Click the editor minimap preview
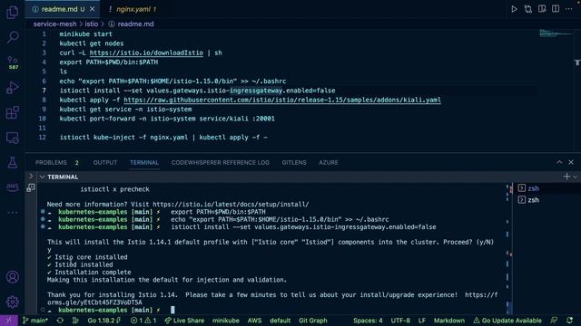This screenshot has width=581, height=326. (x=555, y=34)
